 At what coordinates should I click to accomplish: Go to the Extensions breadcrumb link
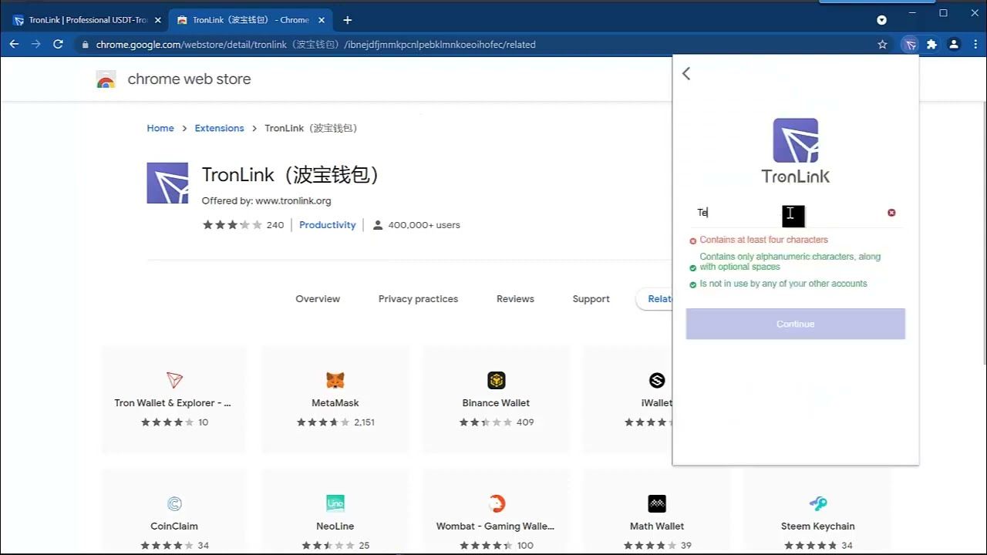[x=219, y=128]
